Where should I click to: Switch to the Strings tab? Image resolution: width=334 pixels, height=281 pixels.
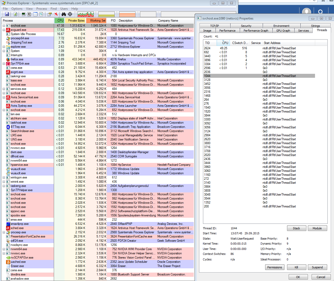point(315,26)
